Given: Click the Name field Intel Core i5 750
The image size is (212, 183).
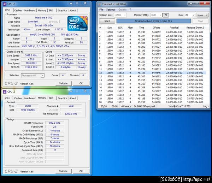Looking at the screenshot, I should 43,18.
